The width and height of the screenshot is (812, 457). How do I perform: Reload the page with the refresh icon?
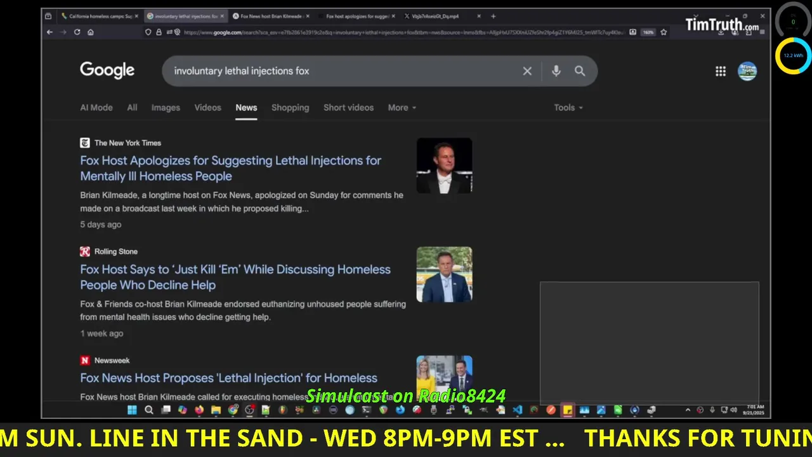pyautogui.click(x=77, y=32)
